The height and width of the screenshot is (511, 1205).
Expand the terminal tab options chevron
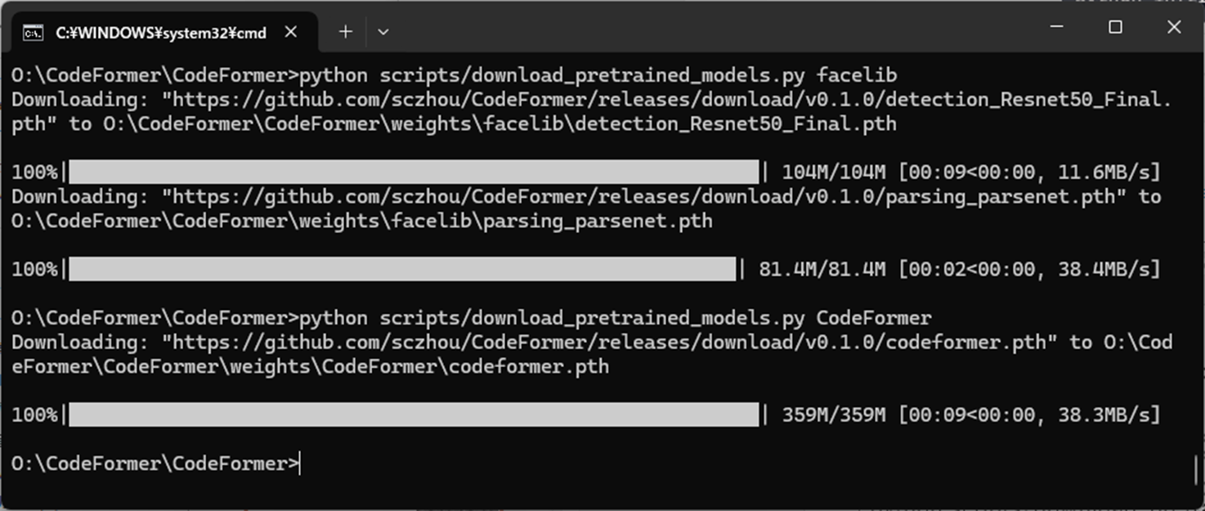(x=383, y=31)
